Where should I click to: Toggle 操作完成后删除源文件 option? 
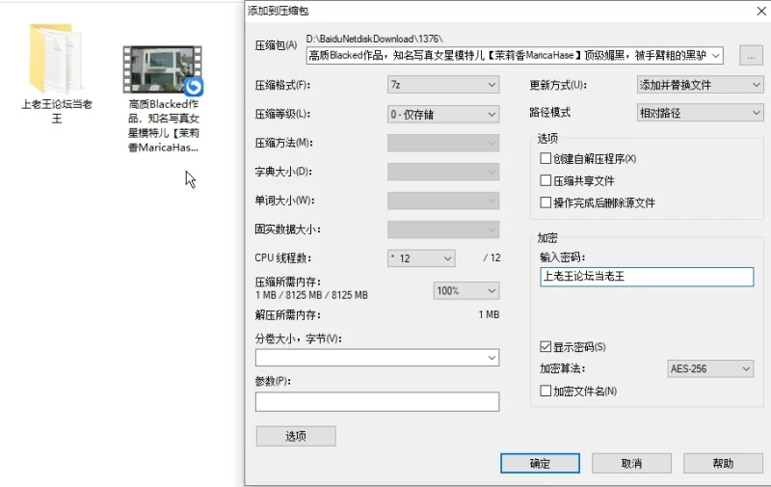(x=546, y=203)
